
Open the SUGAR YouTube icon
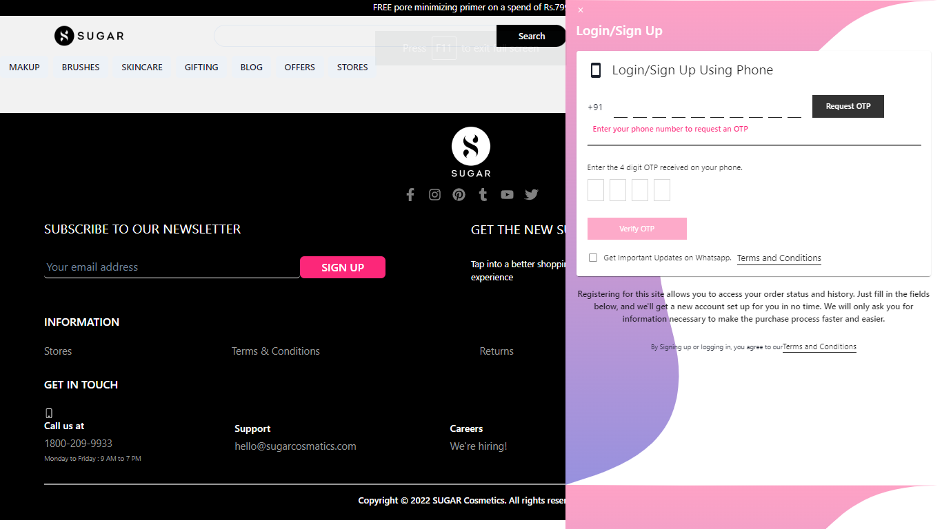(507, 195)
